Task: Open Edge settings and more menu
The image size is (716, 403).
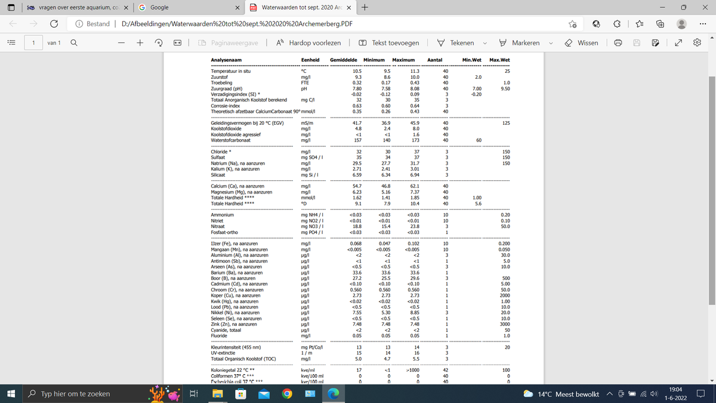Action: 702,24
